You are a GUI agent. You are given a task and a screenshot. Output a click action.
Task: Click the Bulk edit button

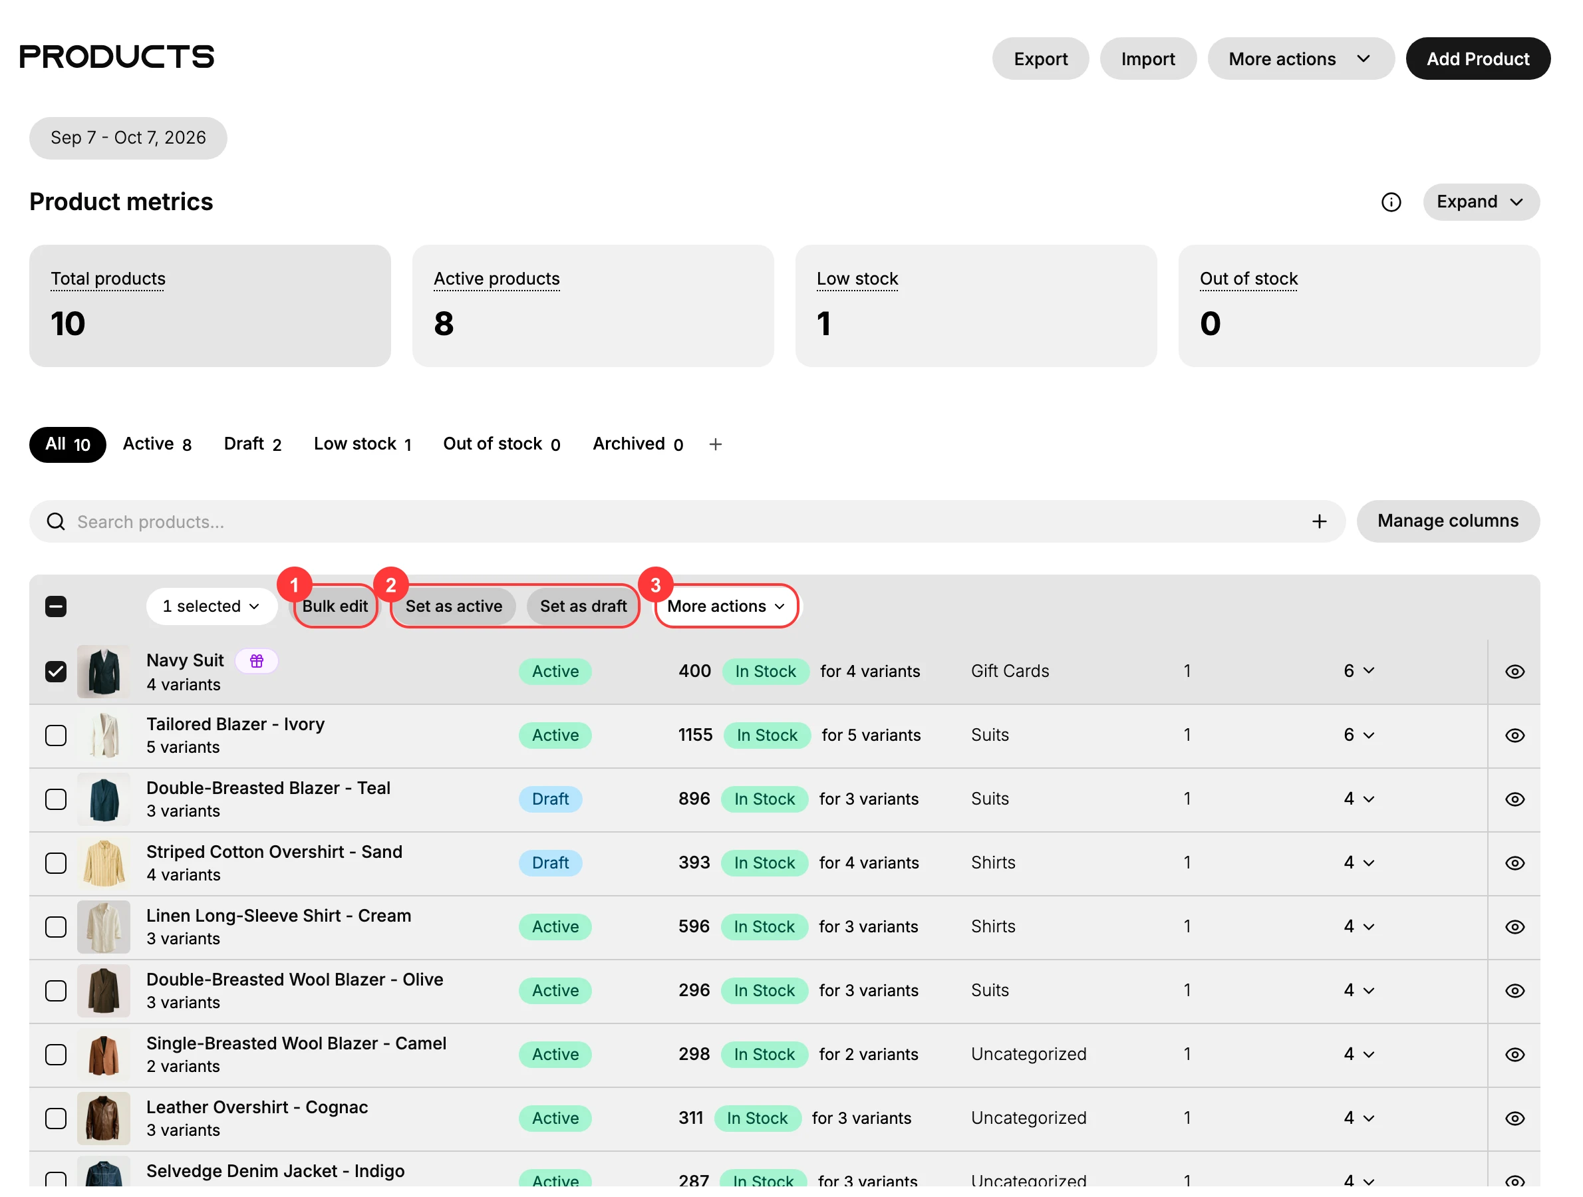335,606
